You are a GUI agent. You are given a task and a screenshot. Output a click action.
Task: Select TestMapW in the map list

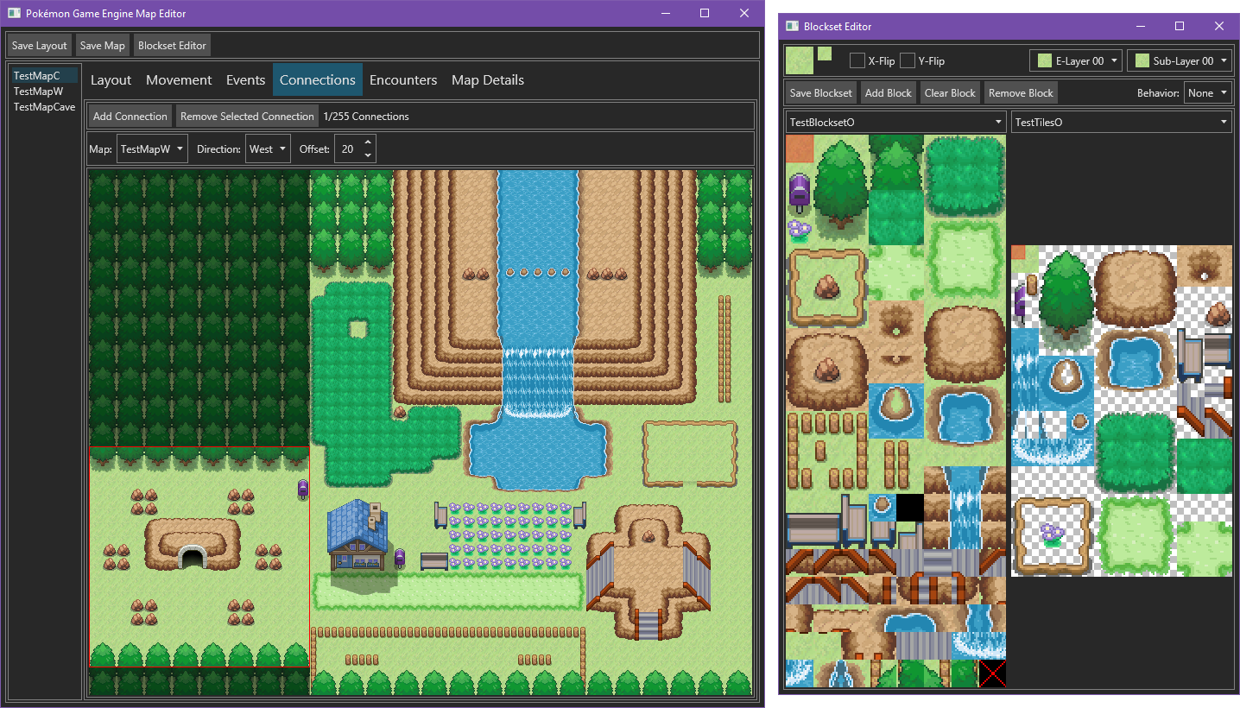(45, 92)
